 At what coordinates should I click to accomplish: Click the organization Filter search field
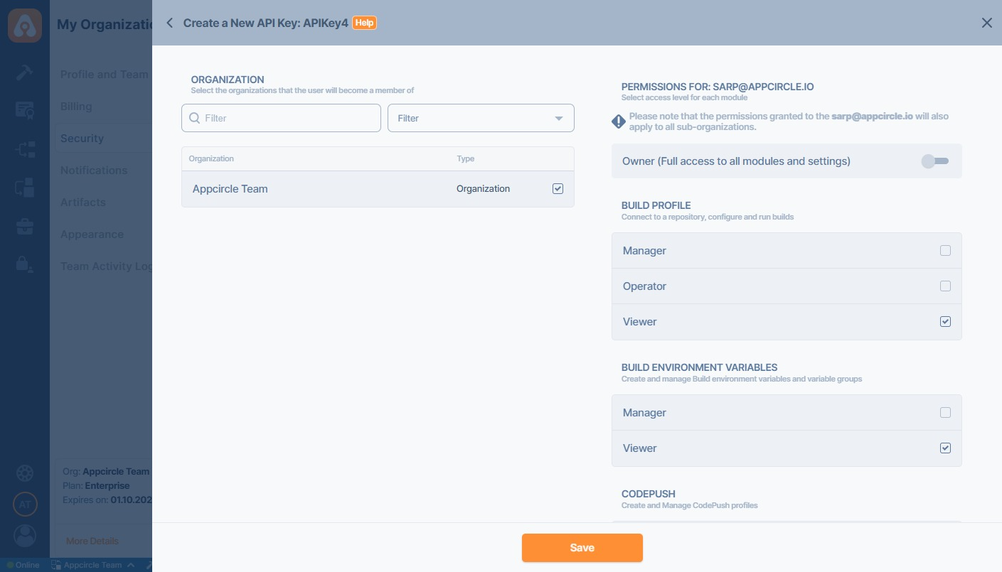click(282, 118)
